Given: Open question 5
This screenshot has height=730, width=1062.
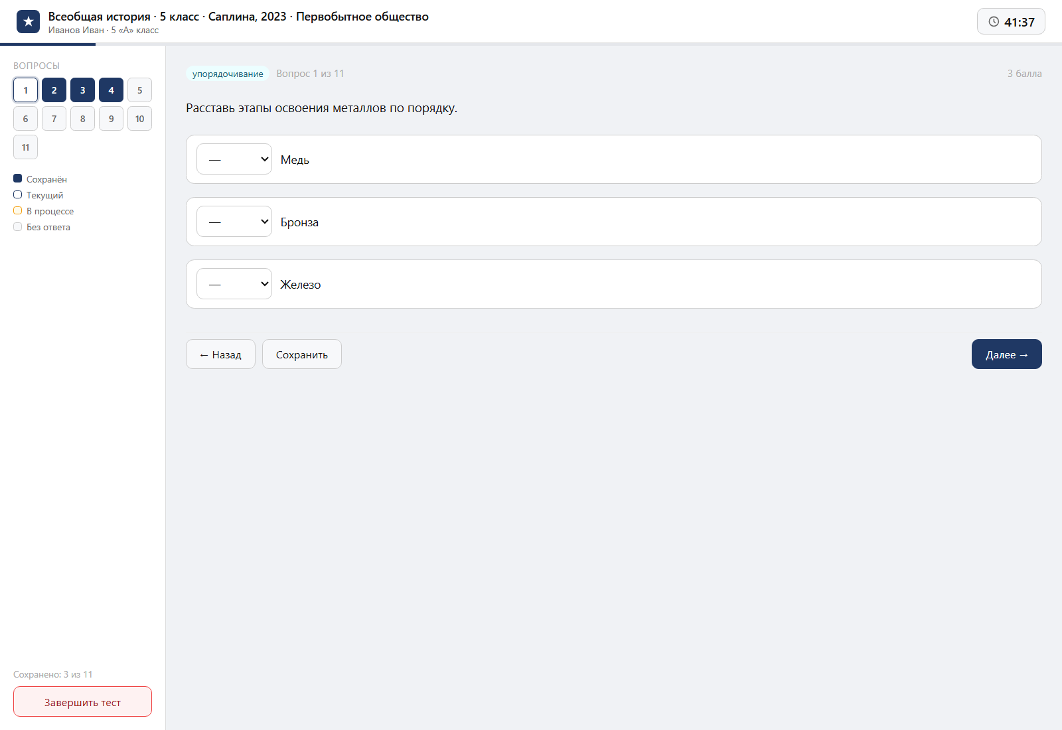Looking at the screenshot, I should pyautogui.click(x=139, y=90).
